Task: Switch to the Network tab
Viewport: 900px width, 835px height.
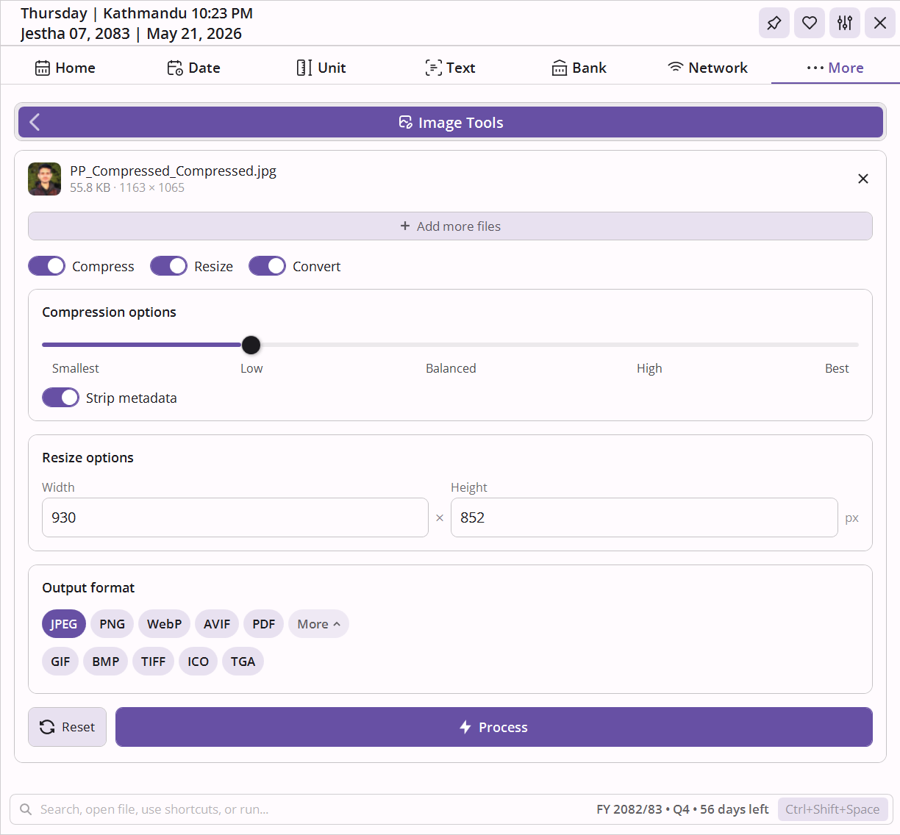Action: 707,68
